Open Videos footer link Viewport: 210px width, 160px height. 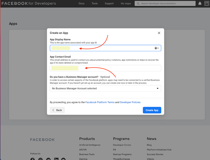click(x=150, y=159)
